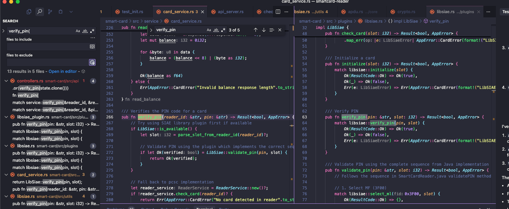
Task: Click line number 266 in the left editor
Action: [x=109, y=117]
